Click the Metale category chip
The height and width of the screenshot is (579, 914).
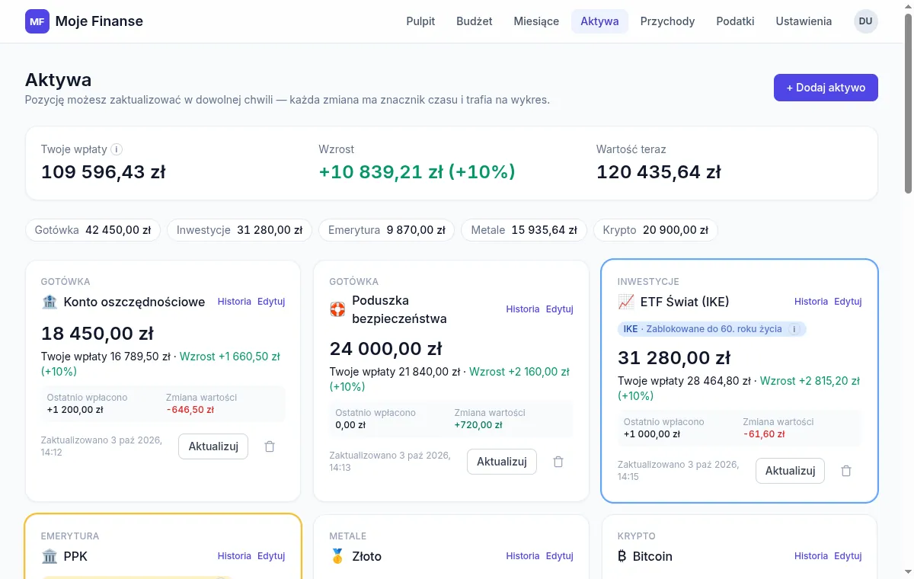(x=524, y=230)
